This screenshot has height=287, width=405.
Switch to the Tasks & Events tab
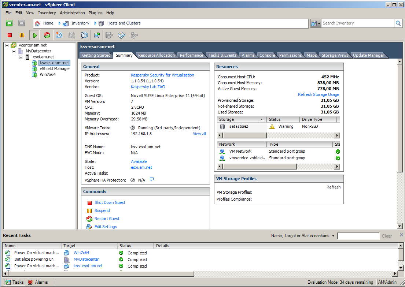pyautogui.click(x=222, y=55)
